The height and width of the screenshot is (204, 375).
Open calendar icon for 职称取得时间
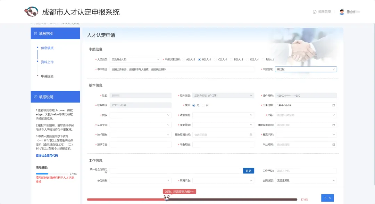click(251, 135)
